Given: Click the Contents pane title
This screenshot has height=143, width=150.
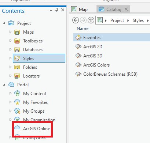Looking at the screenshot, I should click(13, 11).
